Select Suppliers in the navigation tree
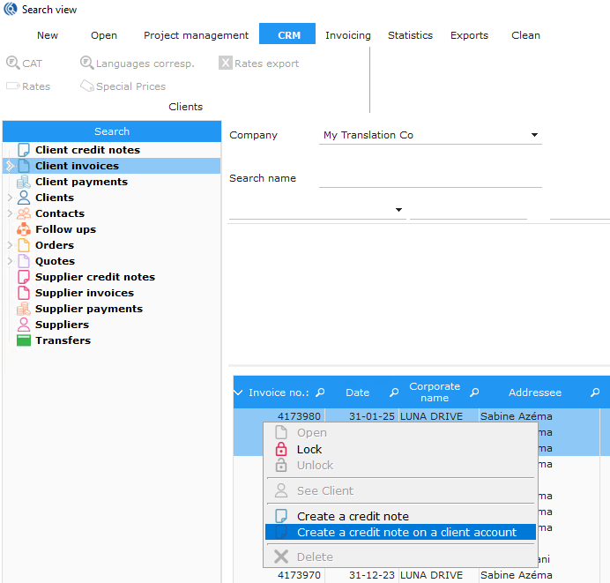This screenshot has width=610, height=583. point(62,325)
